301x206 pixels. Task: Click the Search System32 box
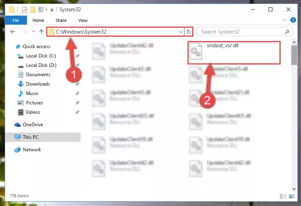(x=245, y=32)
